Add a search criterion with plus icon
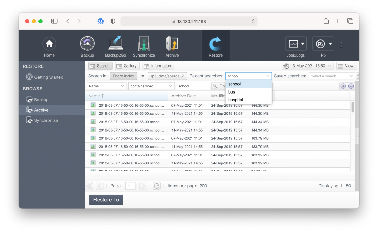 point(343,86)
